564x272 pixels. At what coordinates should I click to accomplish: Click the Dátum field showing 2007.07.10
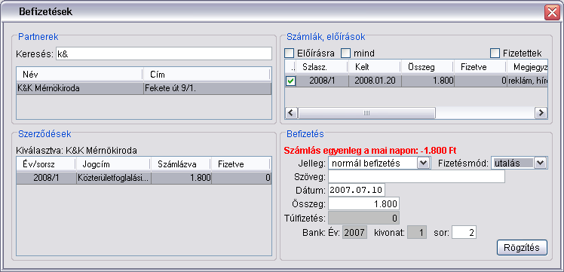point(357,190)
